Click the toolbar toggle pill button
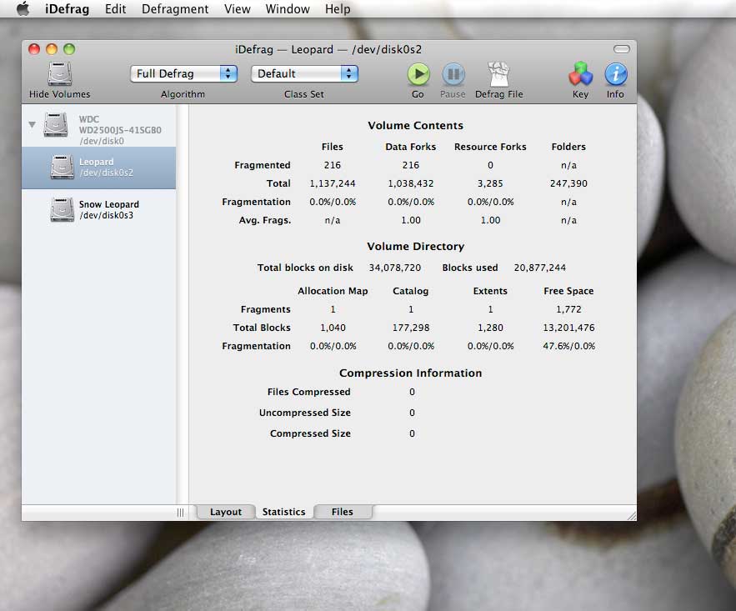This screenshot has width=736, height=611. coord(622,49)
